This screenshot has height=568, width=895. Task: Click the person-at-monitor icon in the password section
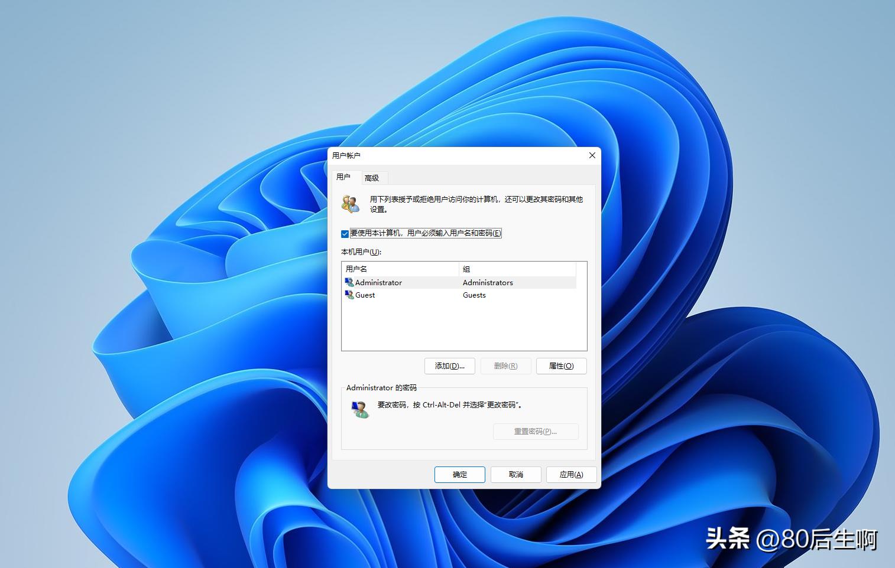tap(361, 409)
